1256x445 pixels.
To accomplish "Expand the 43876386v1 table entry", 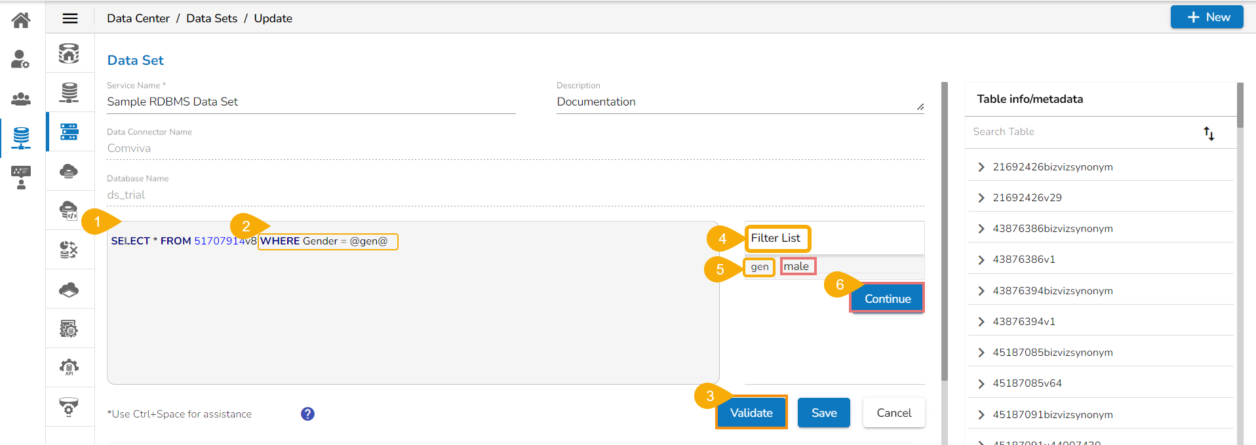I will point(981,260).
